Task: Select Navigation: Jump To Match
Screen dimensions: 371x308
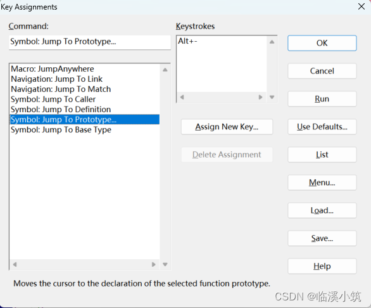Action: click(85, 89)
